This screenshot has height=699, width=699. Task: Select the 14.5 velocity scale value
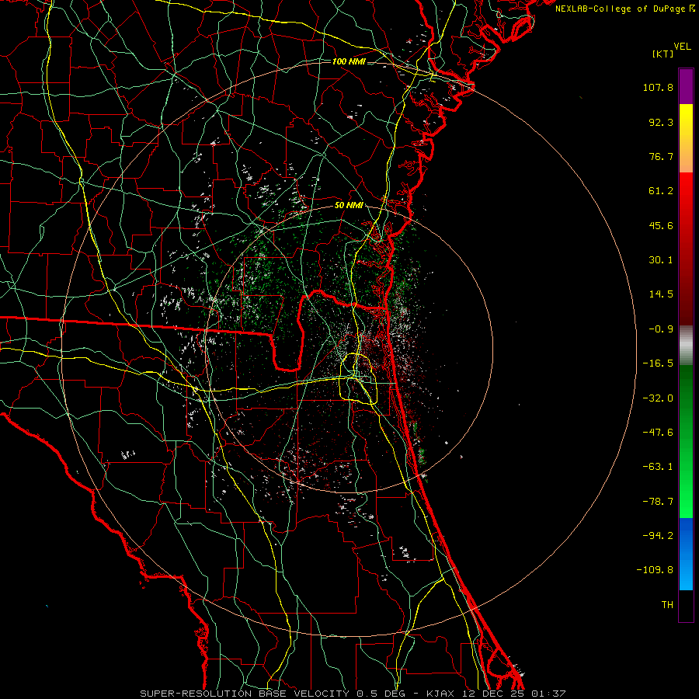(661, 294)
